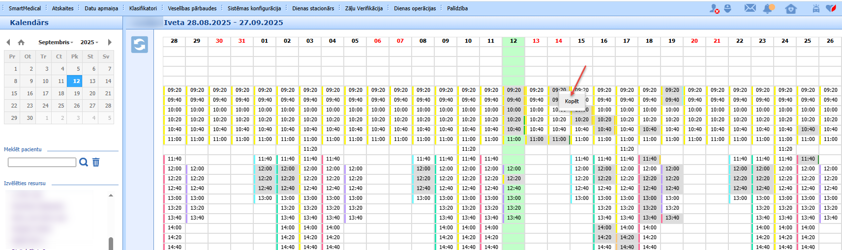Select Kopēt from the context menu
The height and width of the screenshot is (250, 842).
point(572,101)
